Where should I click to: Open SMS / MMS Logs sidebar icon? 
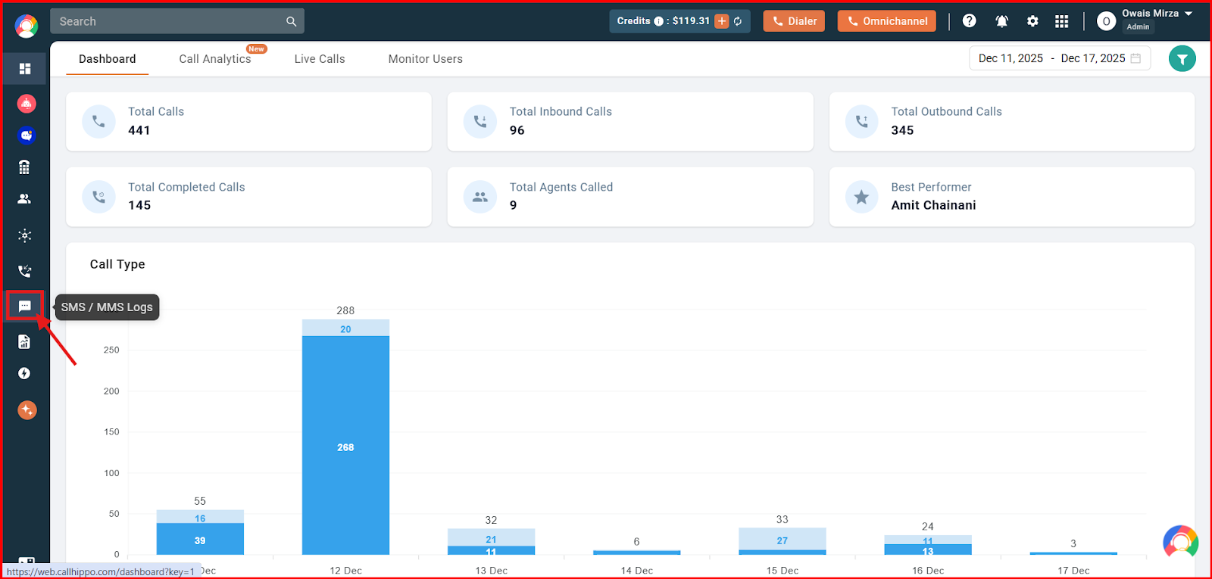pyautogui.click(x=25, y=307)
